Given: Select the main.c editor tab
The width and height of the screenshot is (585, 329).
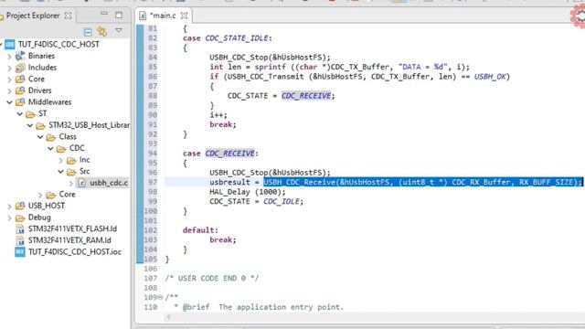Looking at the screenshot, I should [x=163, y=16].
